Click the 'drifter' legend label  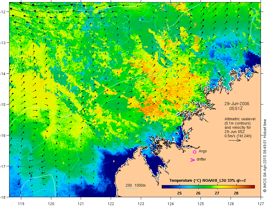[201, 159]
